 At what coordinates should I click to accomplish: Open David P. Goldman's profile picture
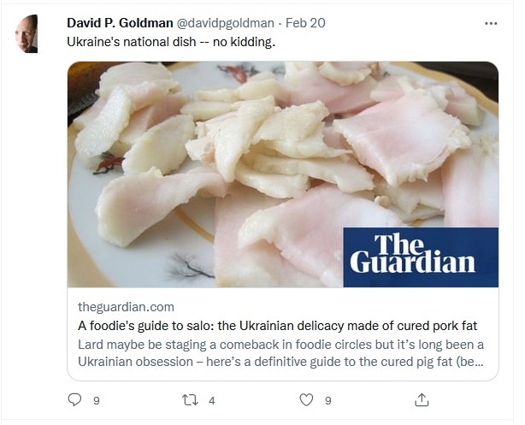[27, 34]
